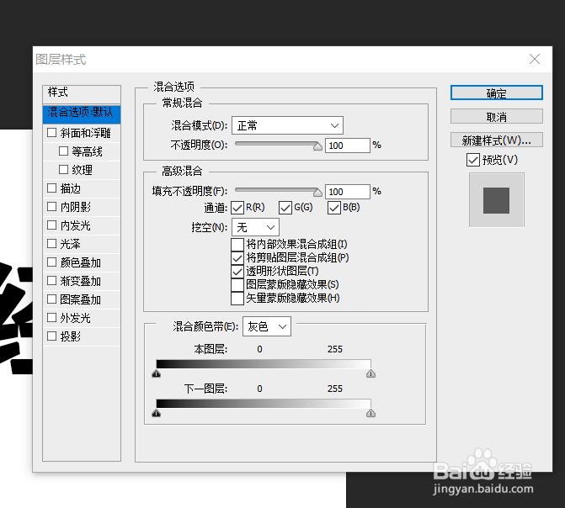The image size is (565, 508).
Task: Uncheck 透明形状图层(T)
Action: (x=237, y=271)
